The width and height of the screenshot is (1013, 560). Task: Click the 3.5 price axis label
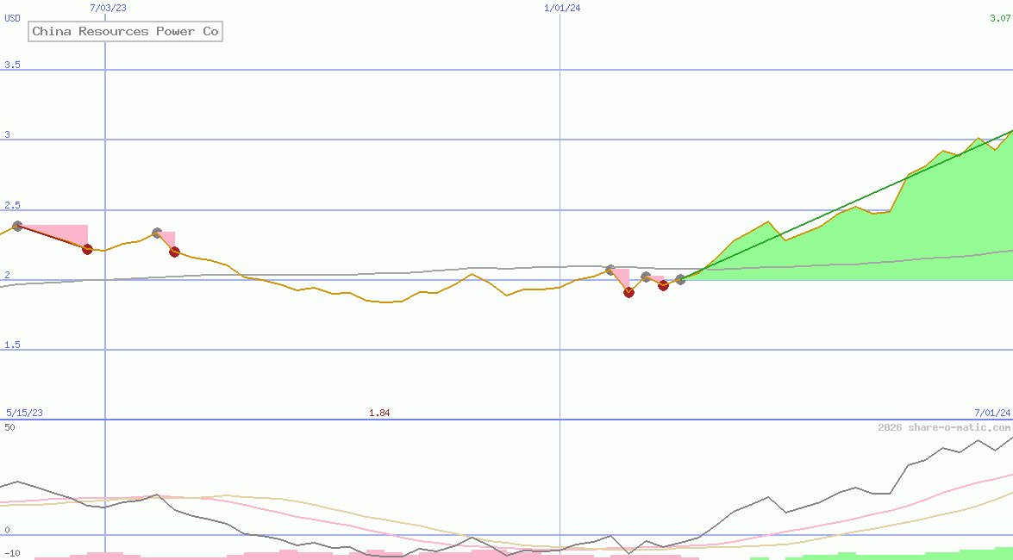[12, 65]
